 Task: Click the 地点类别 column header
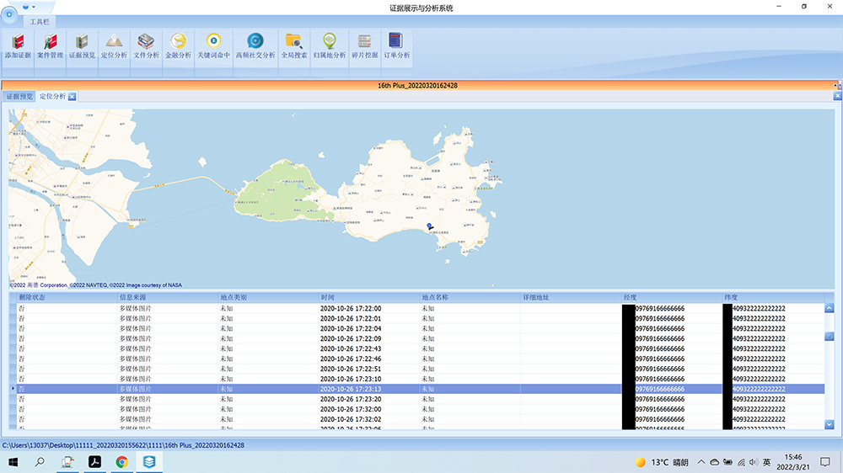click(268, 297)
